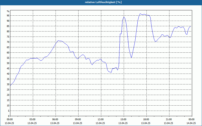Select the '95' y-axis label
Image resolution: width=202 pixels, height=126 pixels.
click(8, 16)
